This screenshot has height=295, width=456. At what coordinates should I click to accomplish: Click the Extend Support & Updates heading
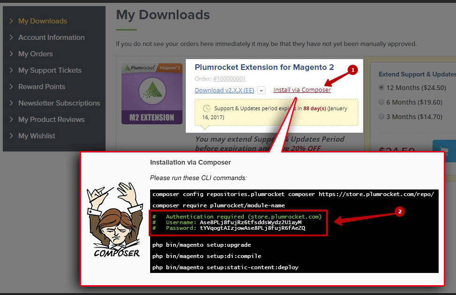pos(418,75)
